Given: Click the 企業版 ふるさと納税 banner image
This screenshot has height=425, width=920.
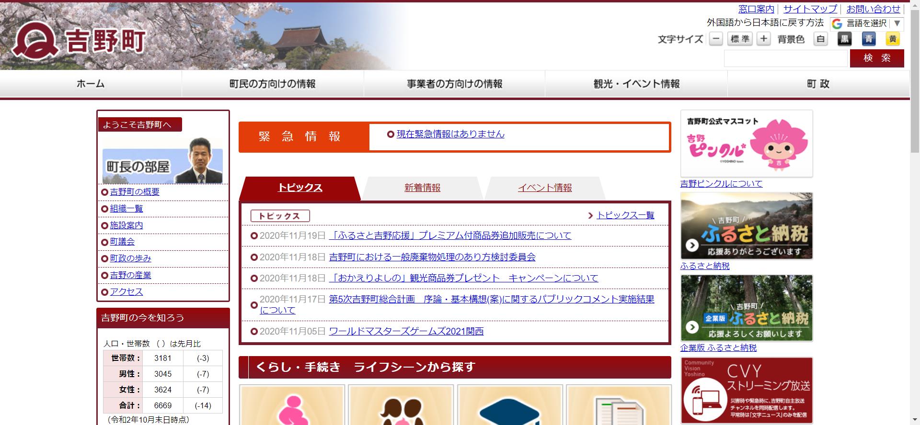Looking at the screenshot, I should 747,308.
